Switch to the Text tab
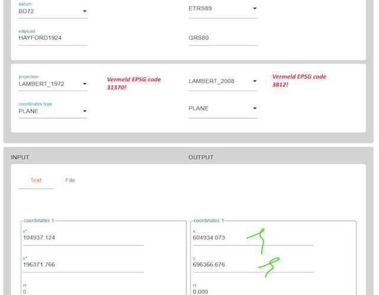379x295 pixels. [35, 180]
